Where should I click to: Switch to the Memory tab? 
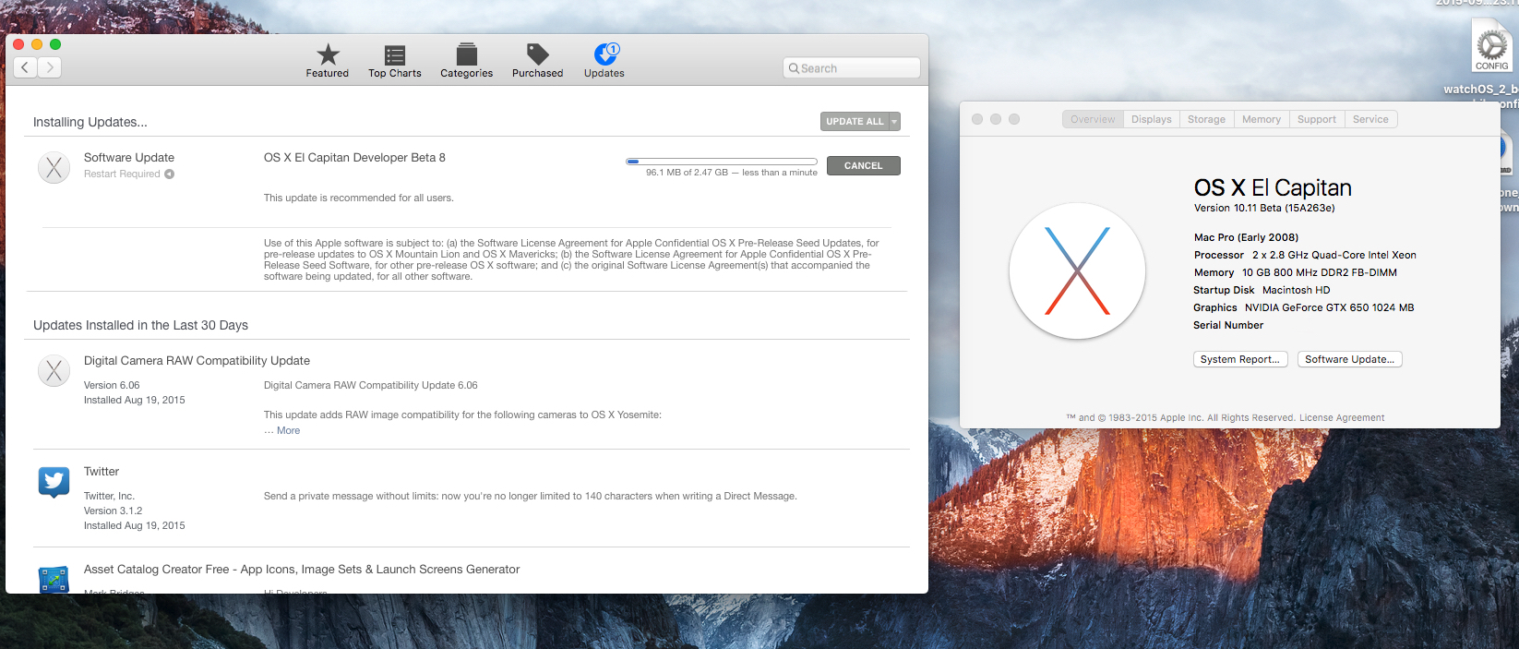click(1262, 119)
